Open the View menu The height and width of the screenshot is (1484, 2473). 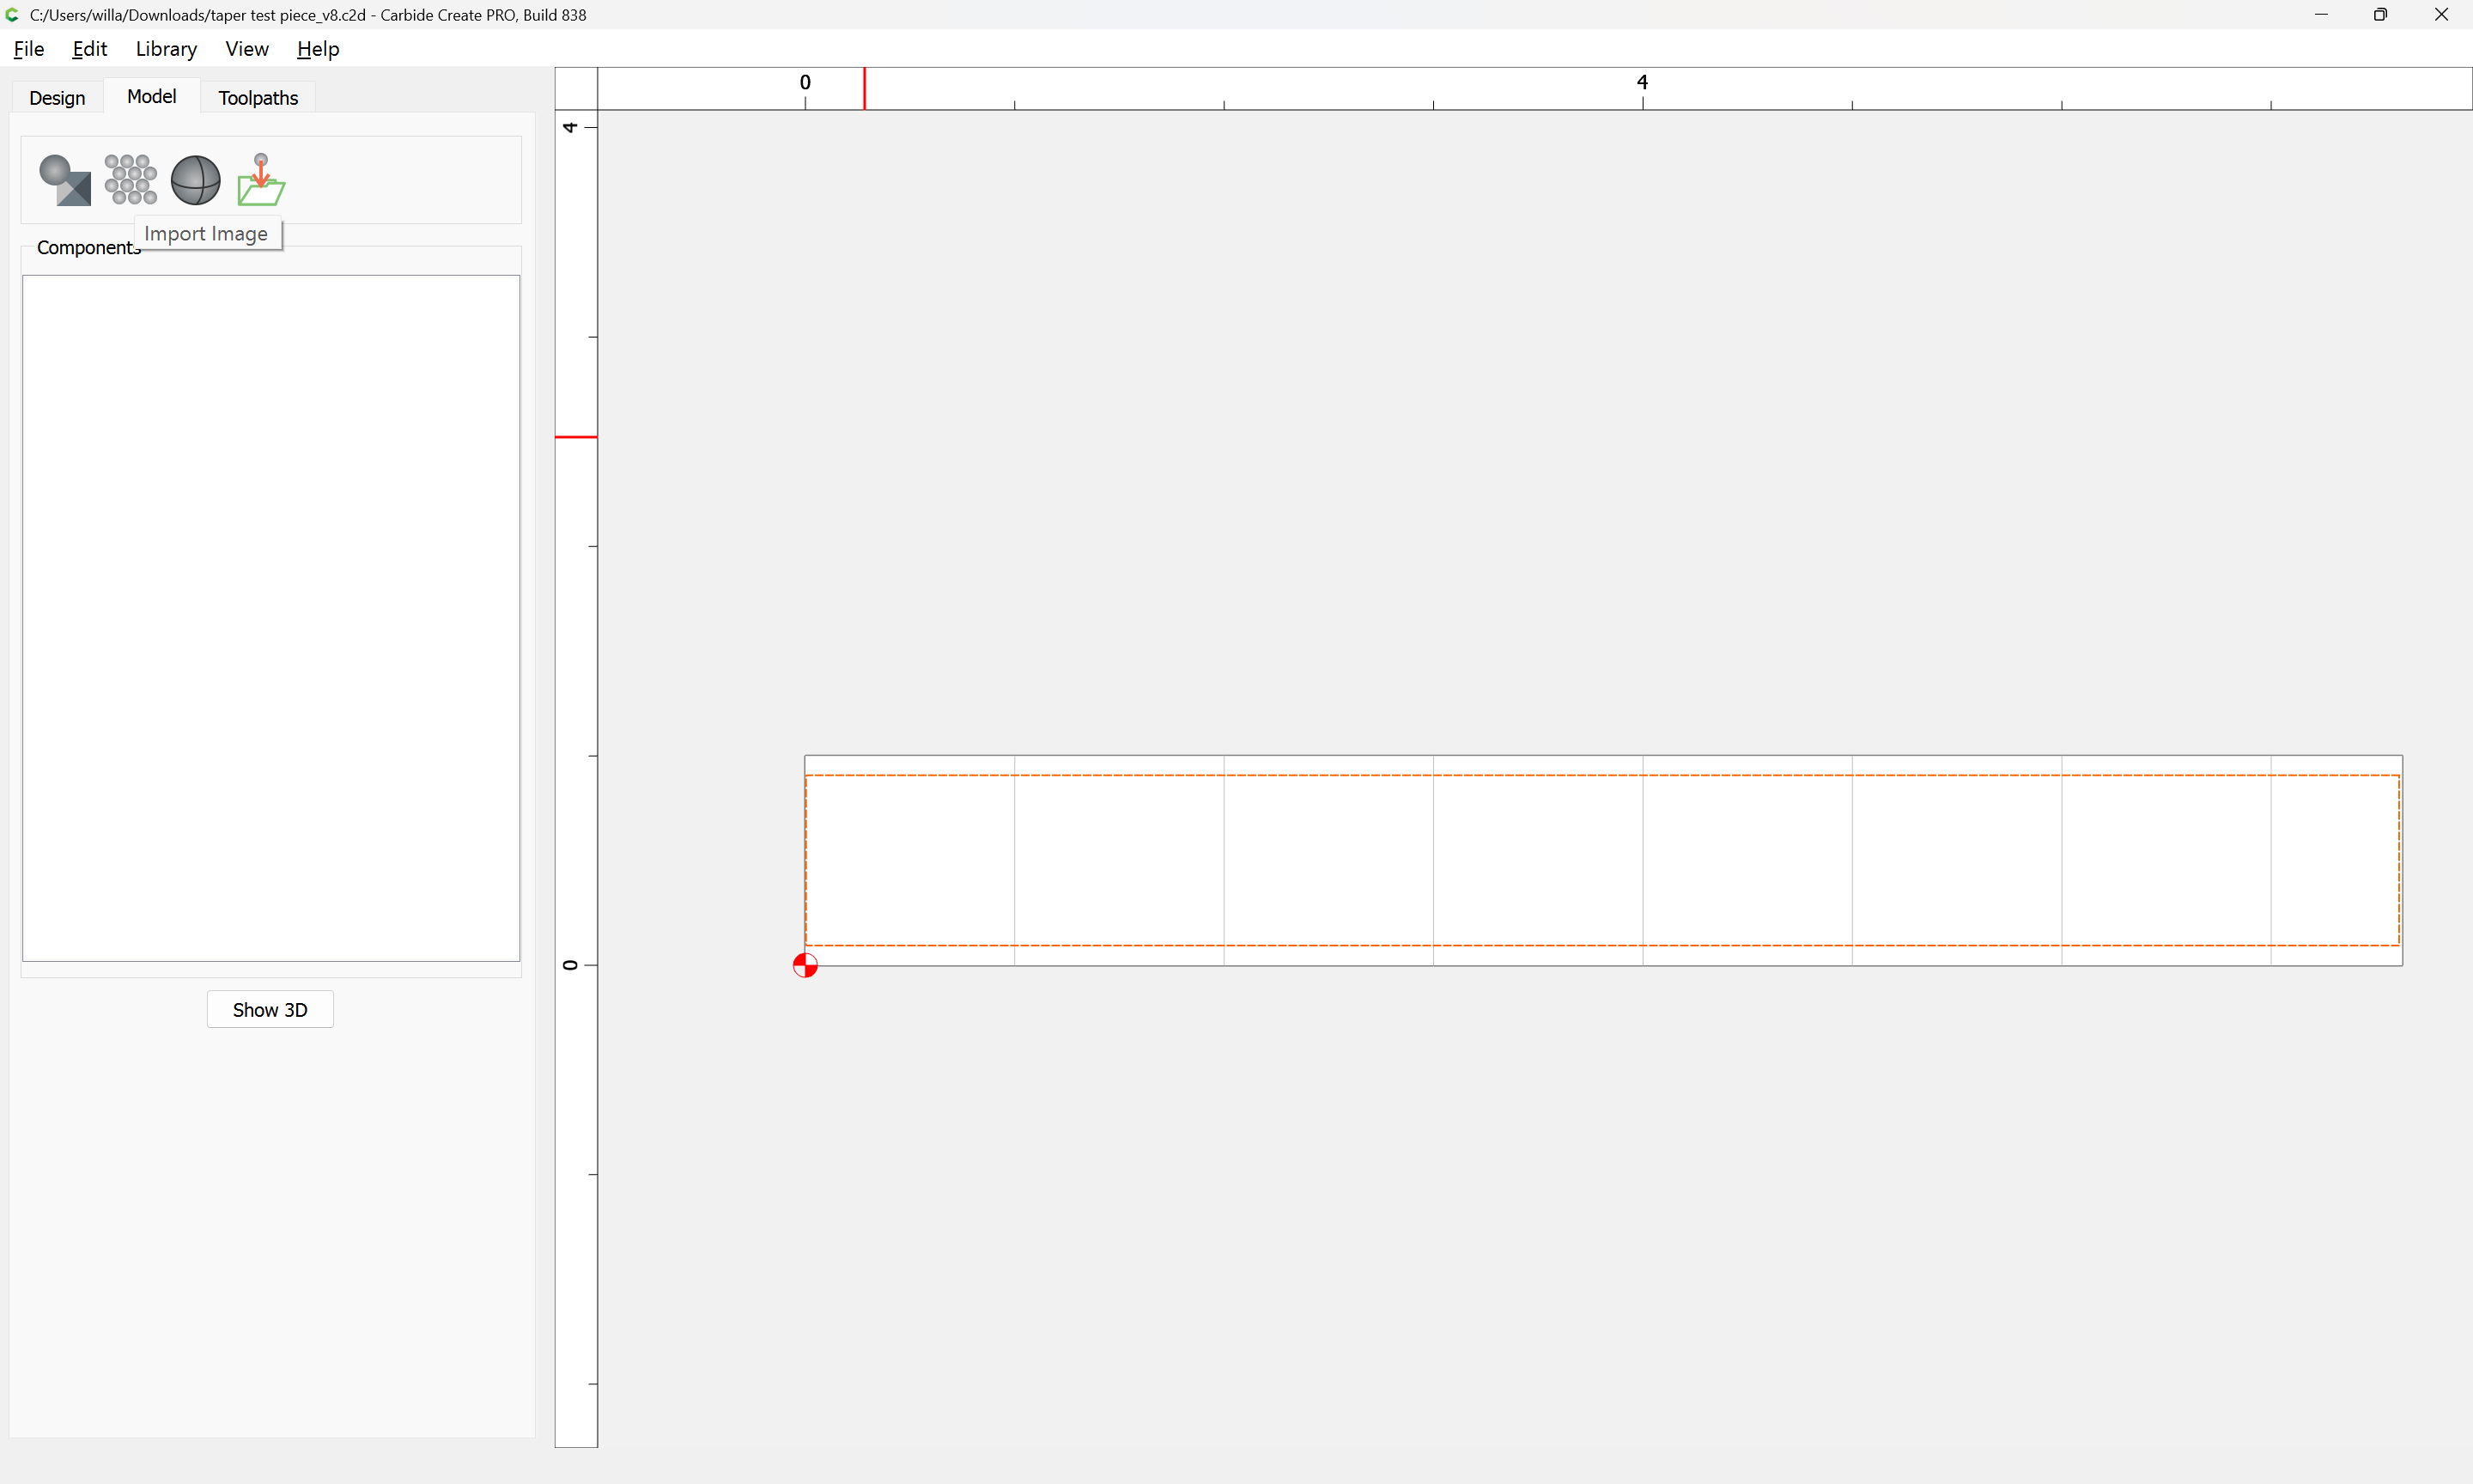[x=247, y=49]
